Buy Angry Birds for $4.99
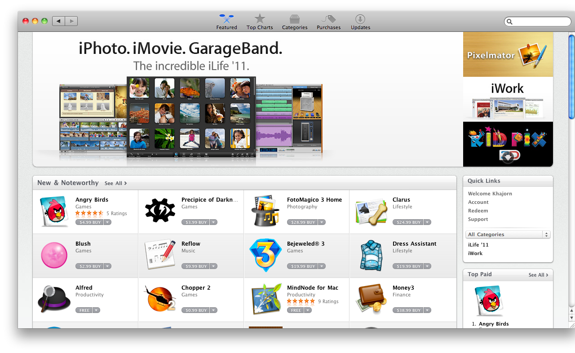This screenshot has width=575, height=353. click(x=89, y=222)
